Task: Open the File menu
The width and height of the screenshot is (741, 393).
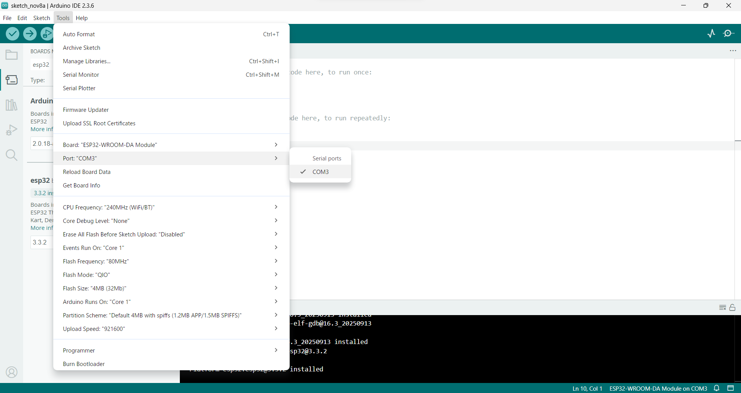Action: [x=7, y=18]
